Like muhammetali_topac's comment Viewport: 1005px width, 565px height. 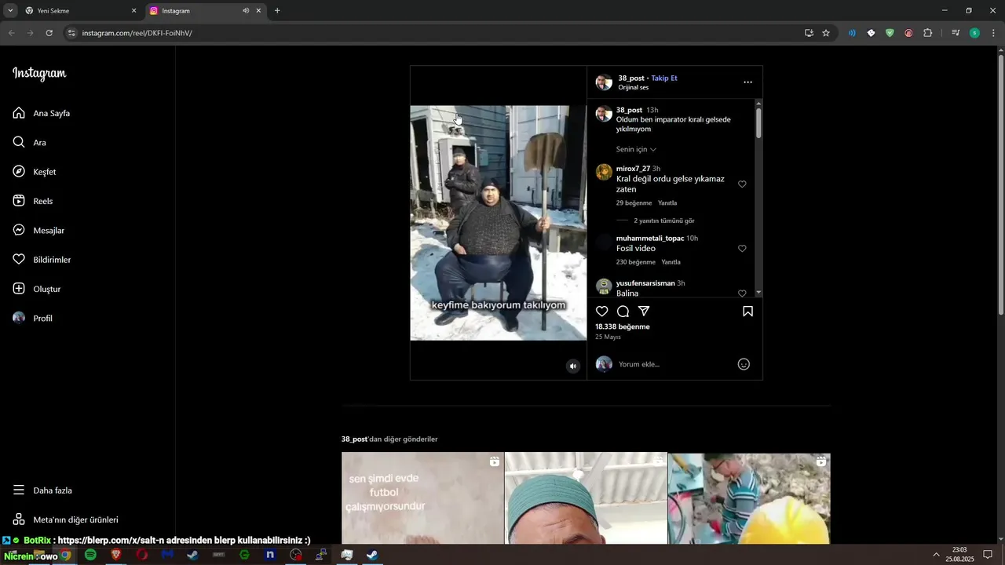click(x=742, y=248)
